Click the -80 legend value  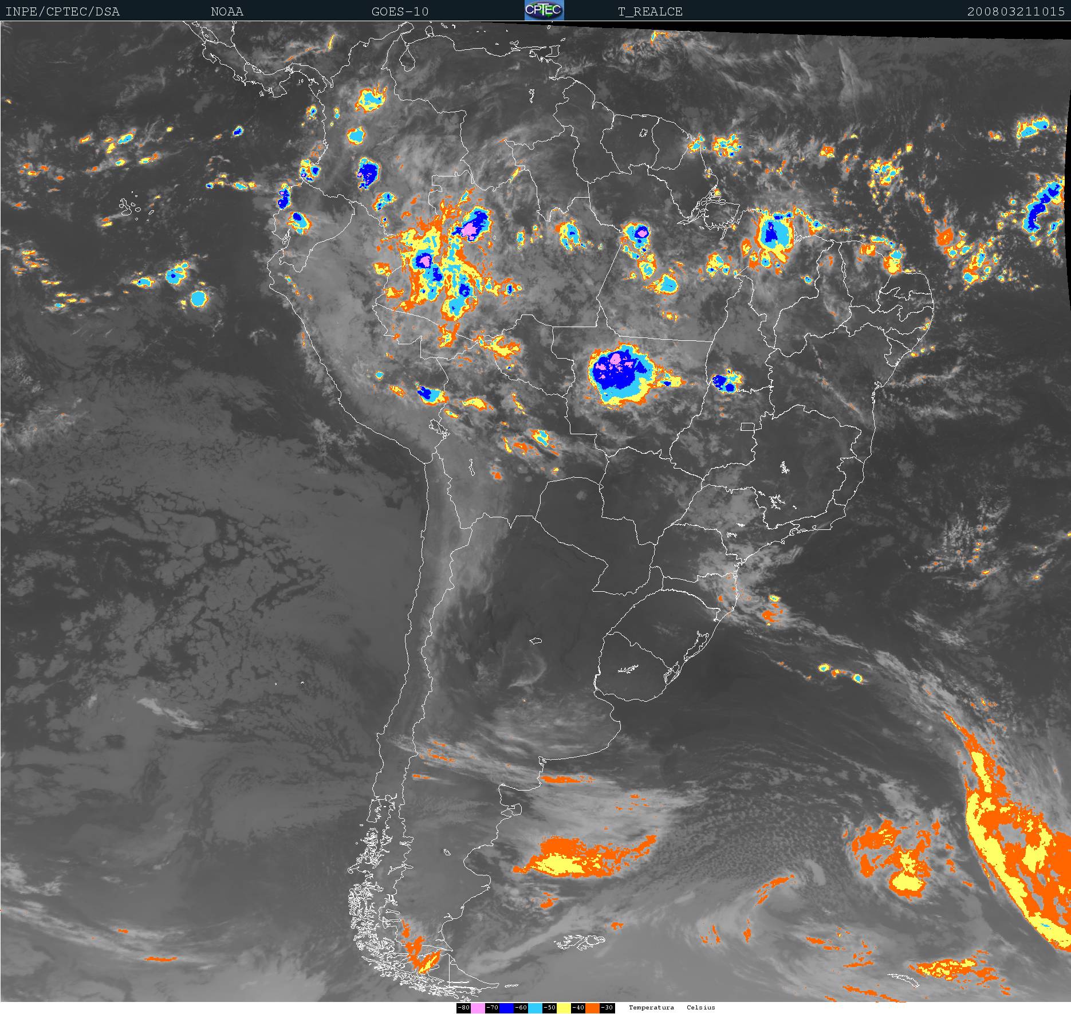point(463,1008)
